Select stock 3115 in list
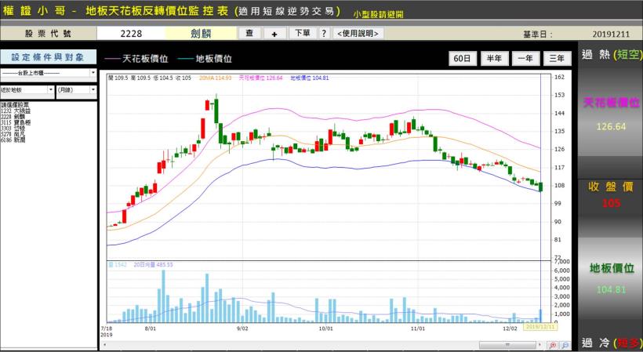The width and height of the screenshot is (643, 352). click(16, 122)
